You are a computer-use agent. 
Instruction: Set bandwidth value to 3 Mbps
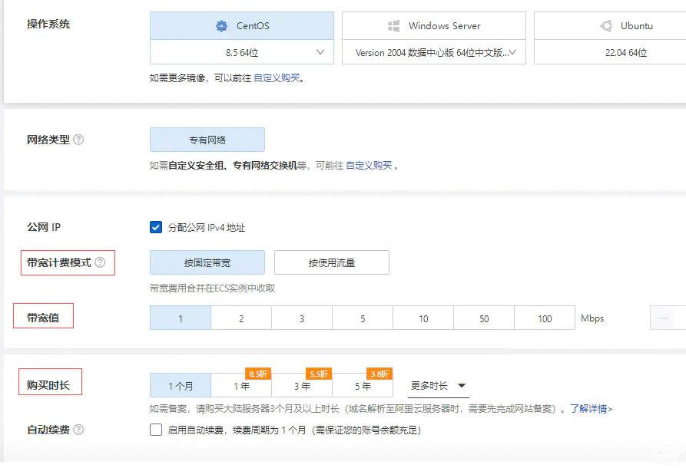point(302,318)
